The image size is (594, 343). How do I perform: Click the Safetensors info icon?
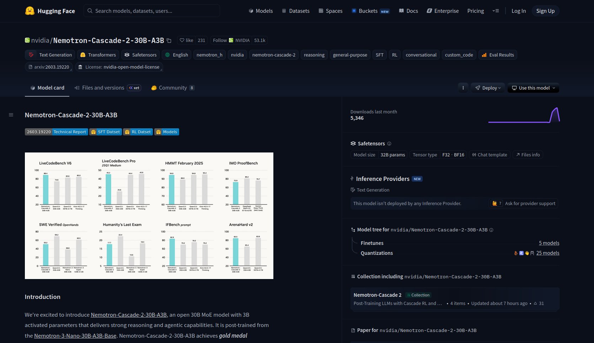[389, 144]
